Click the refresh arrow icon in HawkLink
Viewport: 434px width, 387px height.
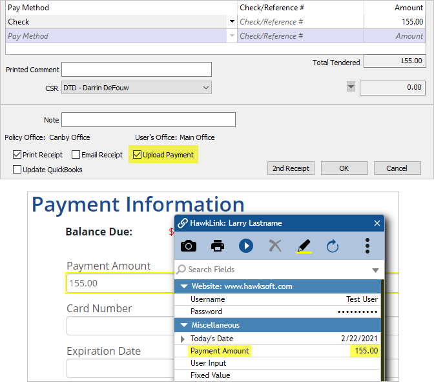click(x=333, y=246)
